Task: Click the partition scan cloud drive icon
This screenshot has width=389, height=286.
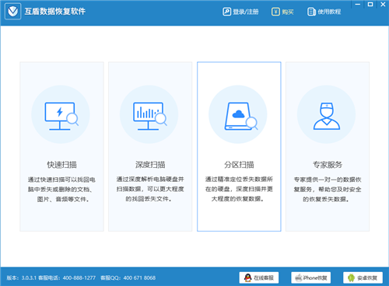Action: point(241,116)
